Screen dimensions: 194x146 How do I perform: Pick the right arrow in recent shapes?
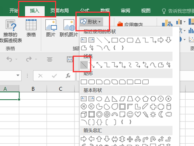[161, 40]
